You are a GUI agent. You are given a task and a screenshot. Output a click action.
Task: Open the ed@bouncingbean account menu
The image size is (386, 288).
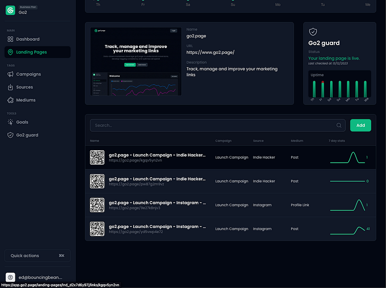[x=38, y=277]
